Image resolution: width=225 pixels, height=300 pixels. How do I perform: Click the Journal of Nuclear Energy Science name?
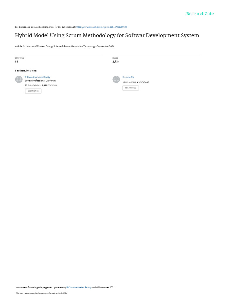pyautogui.click(x=61, y=46)
